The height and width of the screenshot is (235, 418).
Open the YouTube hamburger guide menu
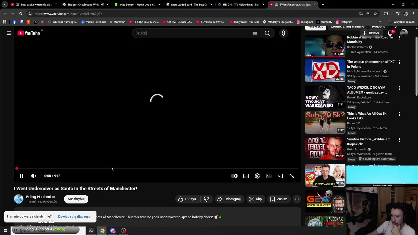[9, 33]
